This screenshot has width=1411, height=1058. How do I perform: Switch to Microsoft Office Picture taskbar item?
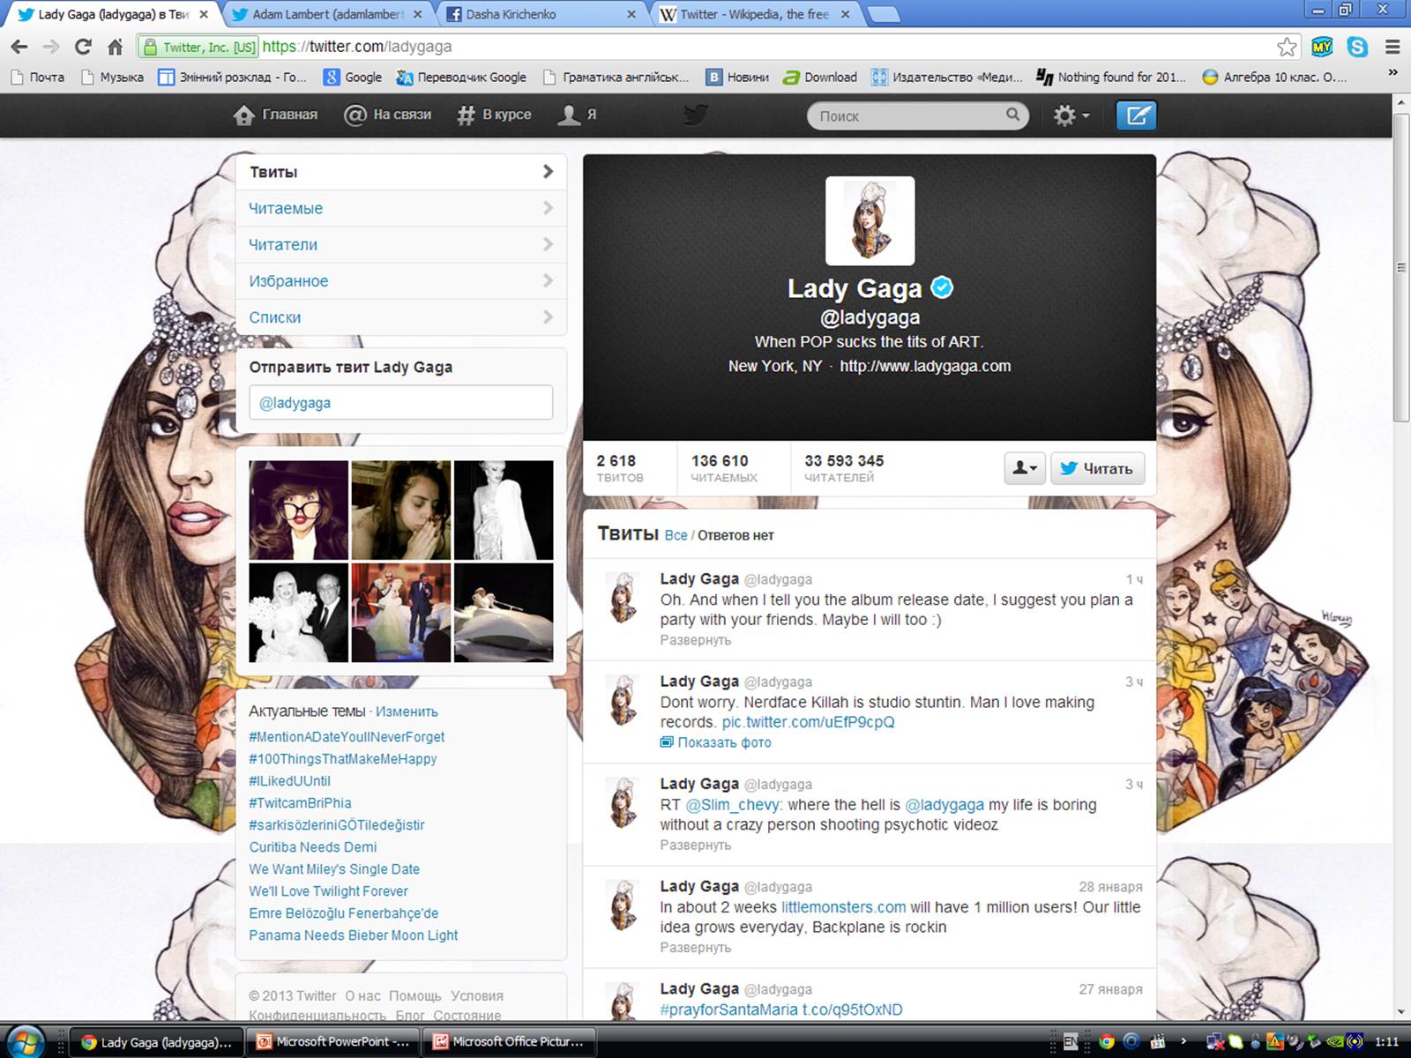511,1042
